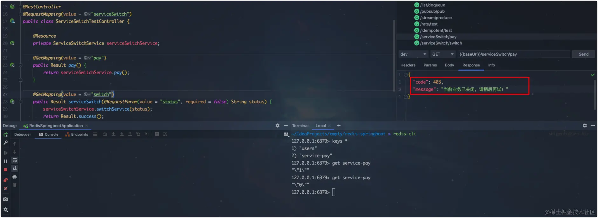Open the Headers tab in request panel
The height and width of the screenshot is (218, 598).
[x=408, y=65]
